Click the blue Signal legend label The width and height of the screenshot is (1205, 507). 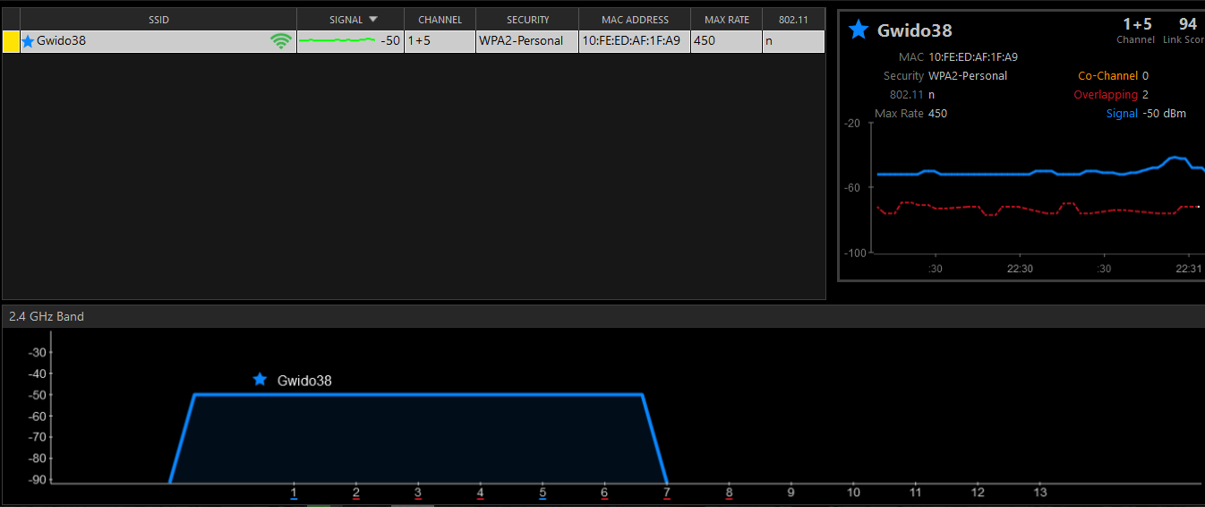pos(1122,114)
